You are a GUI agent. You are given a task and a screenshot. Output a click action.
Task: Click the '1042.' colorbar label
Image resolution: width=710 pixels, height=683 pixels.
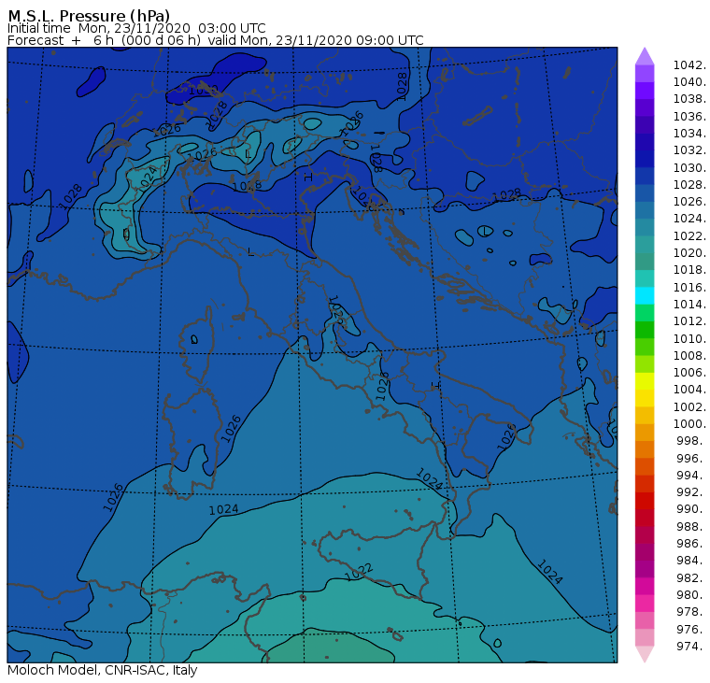coord(689,65)
